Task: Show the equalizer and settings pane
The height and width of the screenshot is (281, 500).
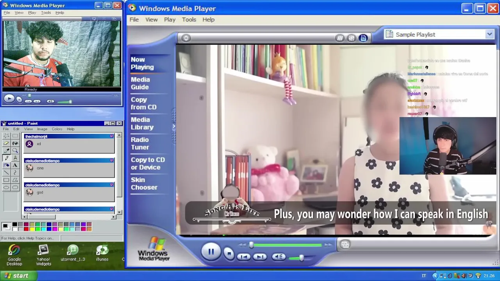Action: click(x=352, y=38)
